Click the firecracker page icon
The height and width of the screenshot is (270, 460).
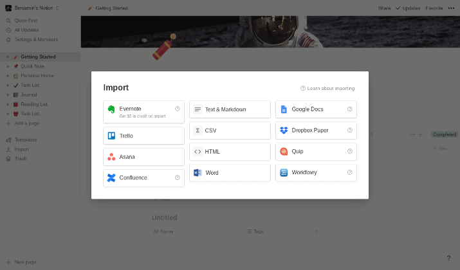[x=164, y=47]
